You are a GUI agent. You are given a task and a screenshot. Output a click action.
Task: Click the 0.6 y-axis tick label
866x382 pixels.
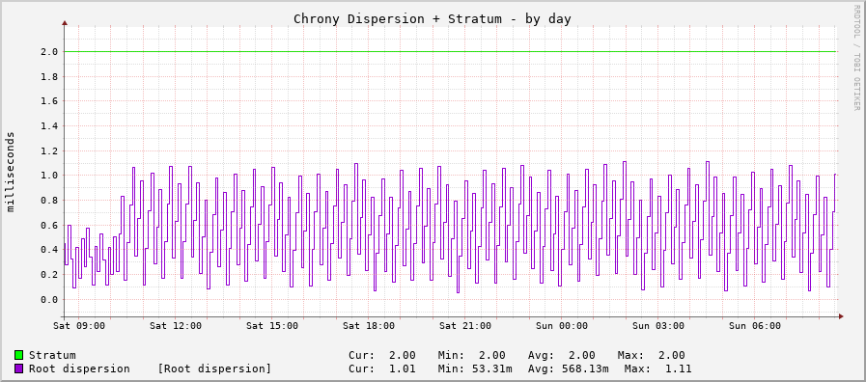[49, 225]
